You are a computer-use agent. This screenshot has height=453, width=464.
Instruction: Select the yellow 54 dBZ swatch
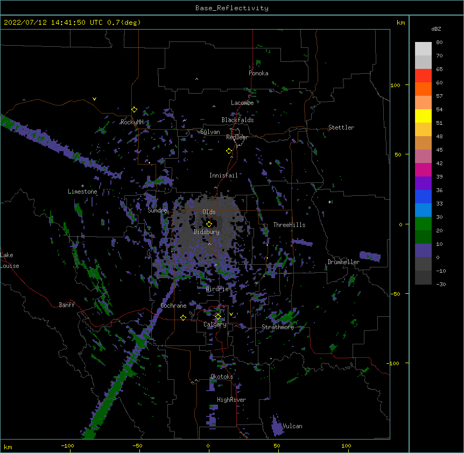point(423,116)
